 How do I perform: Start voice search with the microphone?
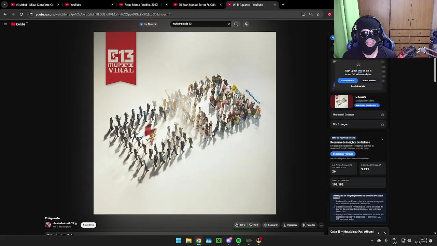point(246,24)
